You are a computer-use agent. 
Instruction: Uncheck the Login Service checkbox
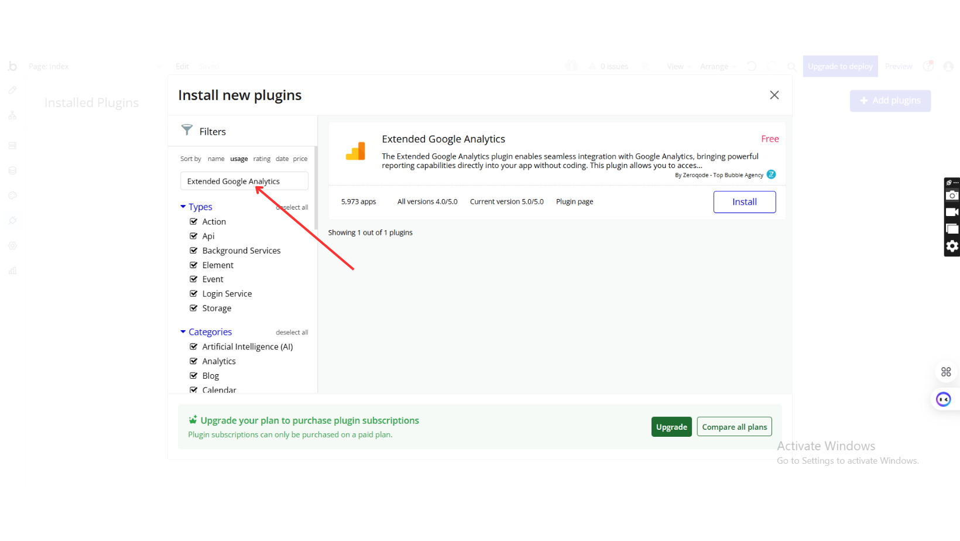(x=193, y=294)
